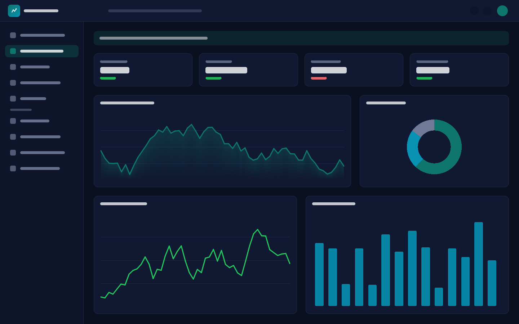The width and height of the screenshot is (519, 324).
Task: Open the last stat card in the row
Action: [459, 70]
